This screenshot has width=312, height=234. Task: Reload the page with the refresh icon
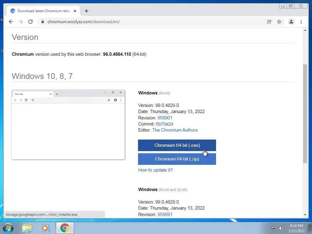pyautogui.click(x=30, y=22)
